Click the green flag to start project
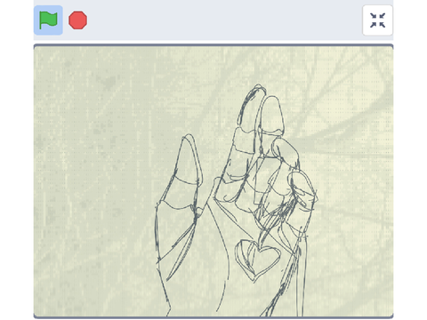The width and height of the screenshot is (427, 320). (48, 20)
